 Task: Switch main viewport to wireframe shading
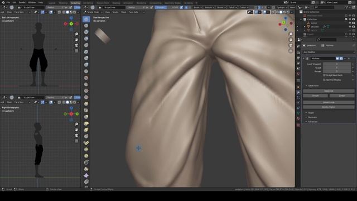tap(277, 12)
